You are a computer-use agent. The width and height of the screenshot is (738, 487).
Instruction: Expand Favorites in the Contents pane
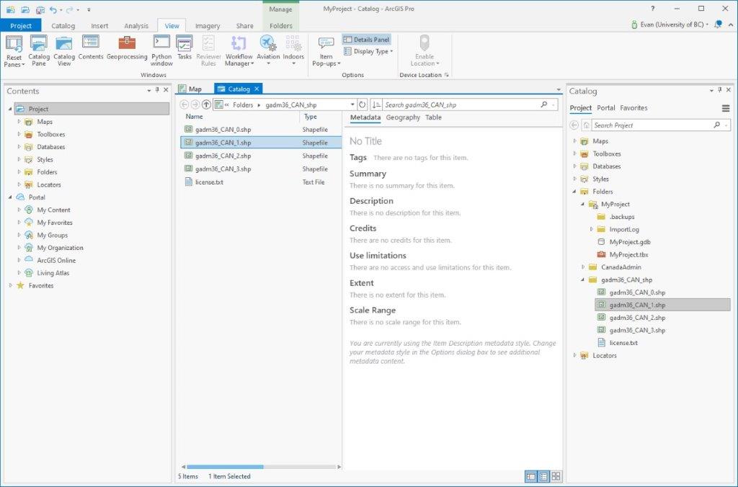[10, 285]
